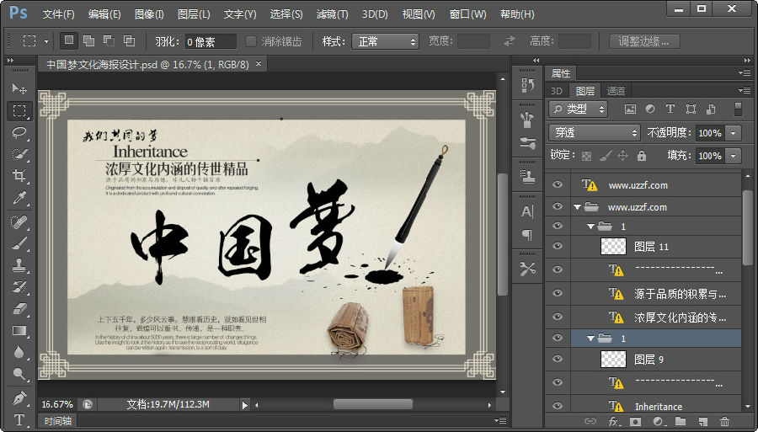
Task: Open status bar info arrow menu
Action: click(244, 405)
